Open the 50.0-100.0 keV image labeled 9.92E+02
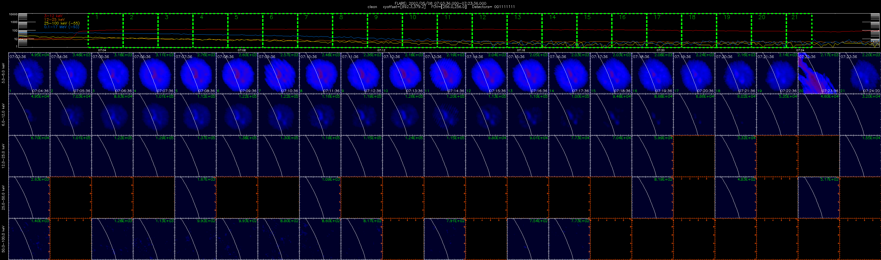The height and width of the screenshot is (260, 881). click(x=195, y=239)
